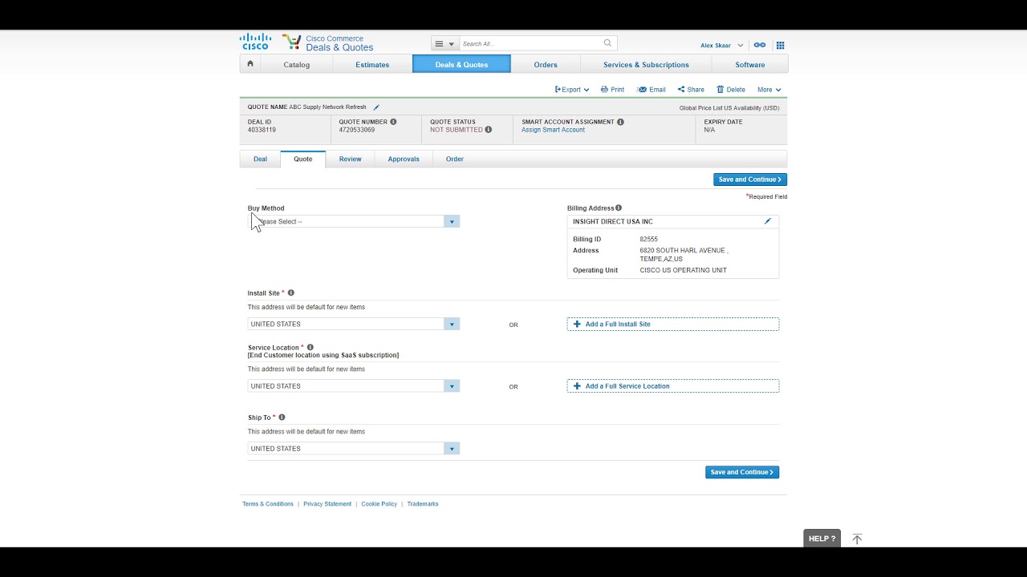Switch to the Order sub-tab
1027x577 pixels.
455,159
